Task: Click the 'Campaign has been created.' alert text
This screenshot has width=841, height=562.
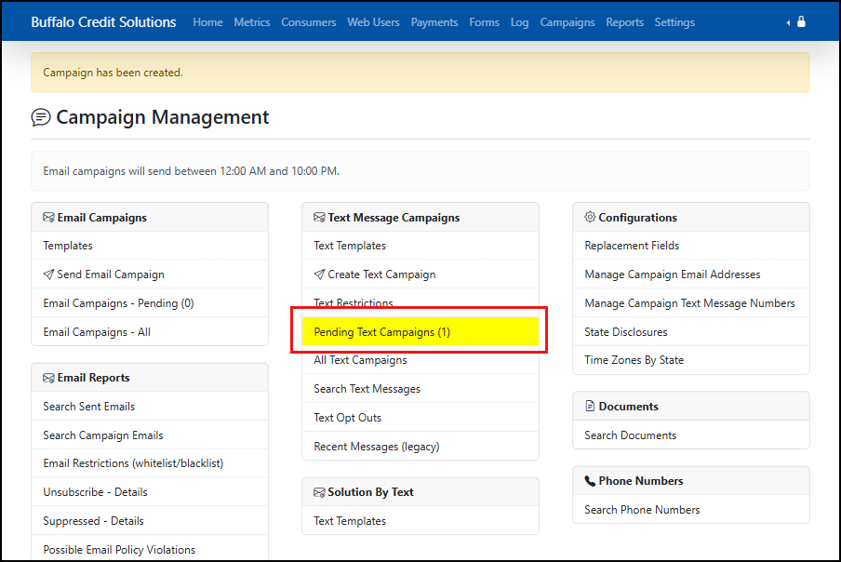Action: 113,73
